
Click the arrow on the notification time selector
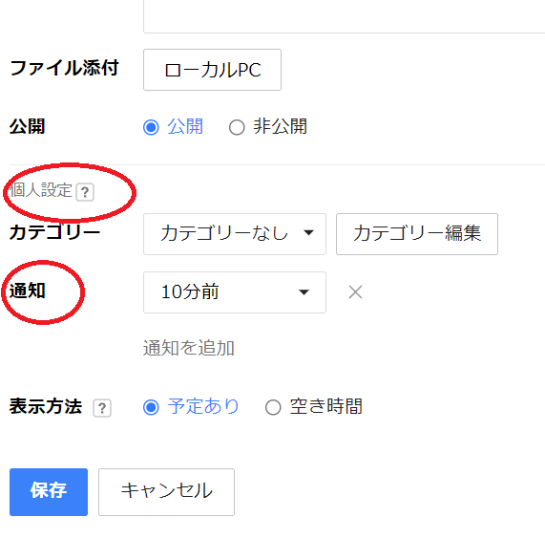[x=304, y=292]
